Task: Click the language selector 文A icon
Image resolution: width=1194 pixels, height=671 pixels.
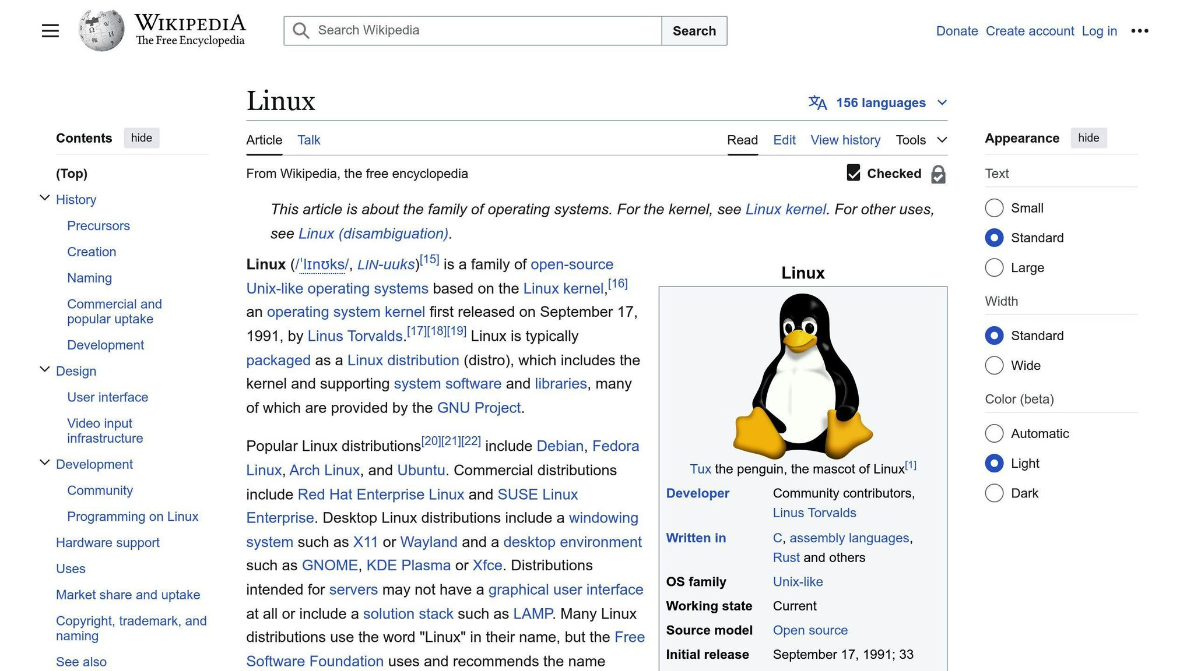Action: click(817, 103)
